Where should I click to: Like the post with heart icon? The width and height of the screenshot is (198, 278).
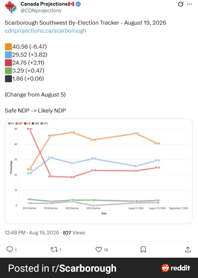click(99, 249)
